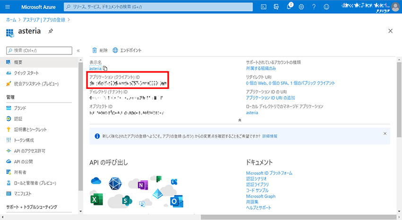Open コード サンプル link
Viewport: 402px width, 220px height.
click(257, 190)
